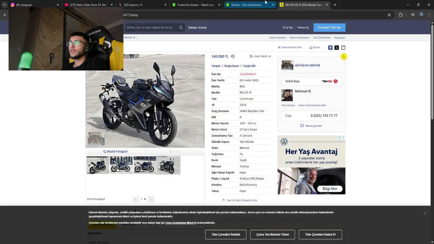
Task: Open Favori İlanlarım link
Action: 277,38
